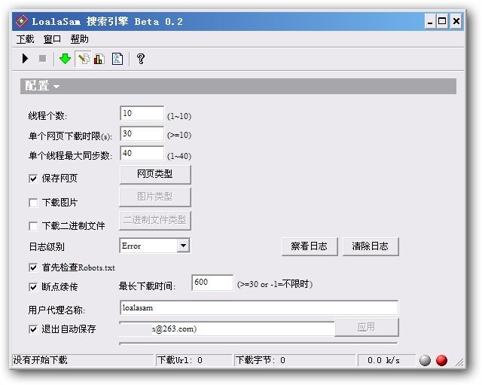Click the 没有开始下载 status text
482x385 pixels.
(40, 360)
